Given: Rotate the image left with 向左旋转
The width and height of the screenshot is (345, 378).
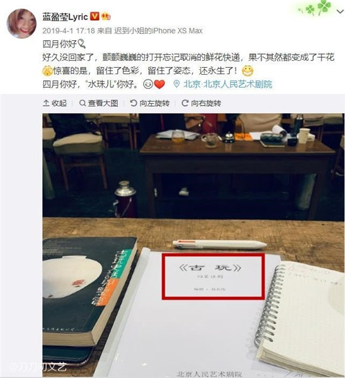Looking at the screenshot, I should tap(150, 103).
